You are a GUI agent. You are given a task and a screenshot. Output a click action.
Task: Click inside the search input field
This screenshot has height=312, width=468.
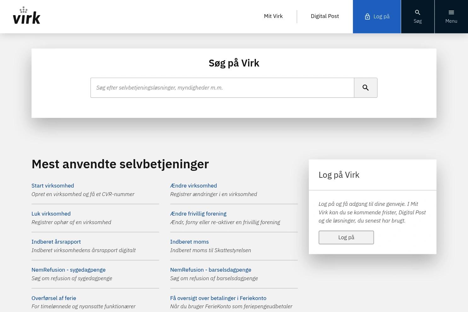click(222, 88)
